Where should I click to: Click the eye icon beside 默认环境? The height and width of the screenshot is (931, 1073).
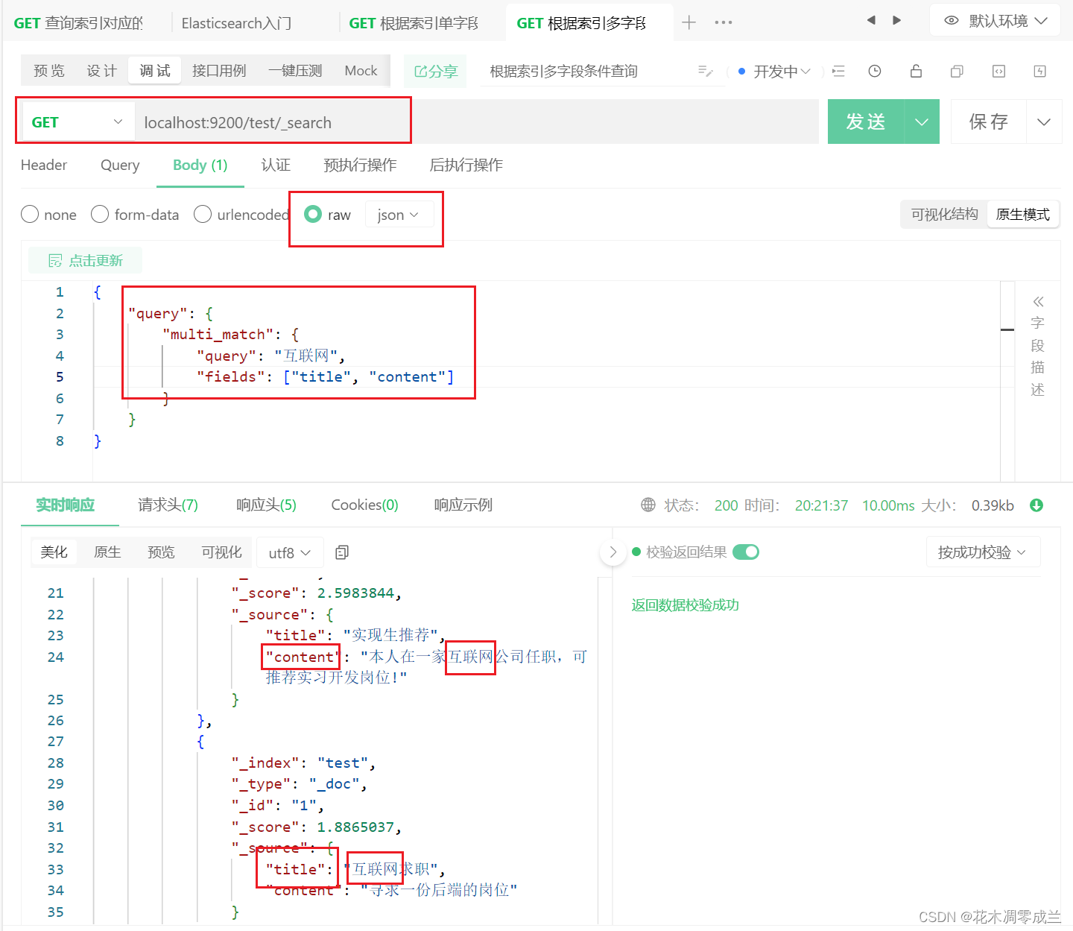coord(952,21)
